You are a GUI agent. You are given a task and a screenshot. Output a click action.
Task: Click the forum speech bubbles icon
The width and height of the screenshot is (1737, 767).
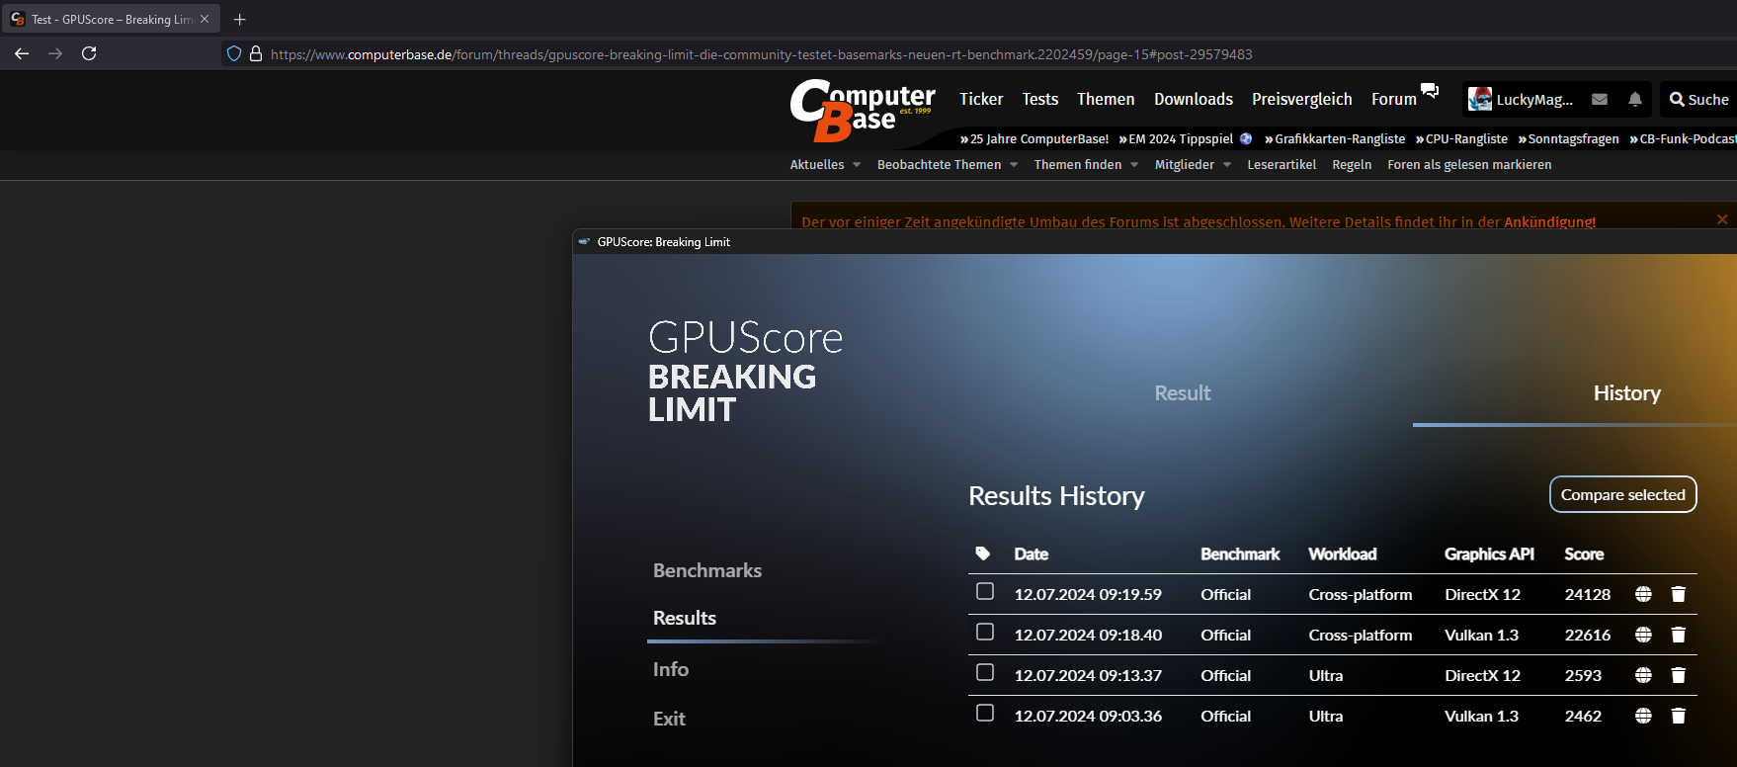pyautogui.click(x=1430, y=91)
